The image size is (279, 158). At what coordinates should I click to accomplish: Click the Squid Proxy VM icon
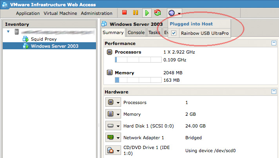click(x=25, y=39)
